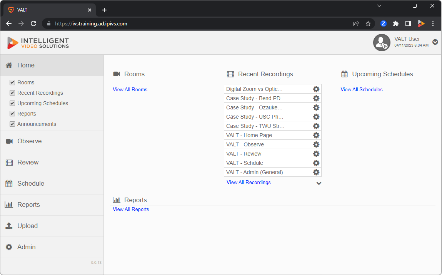
Task: Share this page using the share icon
Action: pos(356,24)
